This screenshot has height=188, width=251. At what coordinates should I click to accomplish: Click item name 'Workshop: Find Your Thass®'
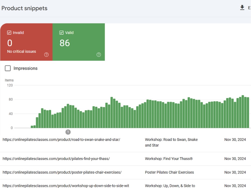point(169,159)
